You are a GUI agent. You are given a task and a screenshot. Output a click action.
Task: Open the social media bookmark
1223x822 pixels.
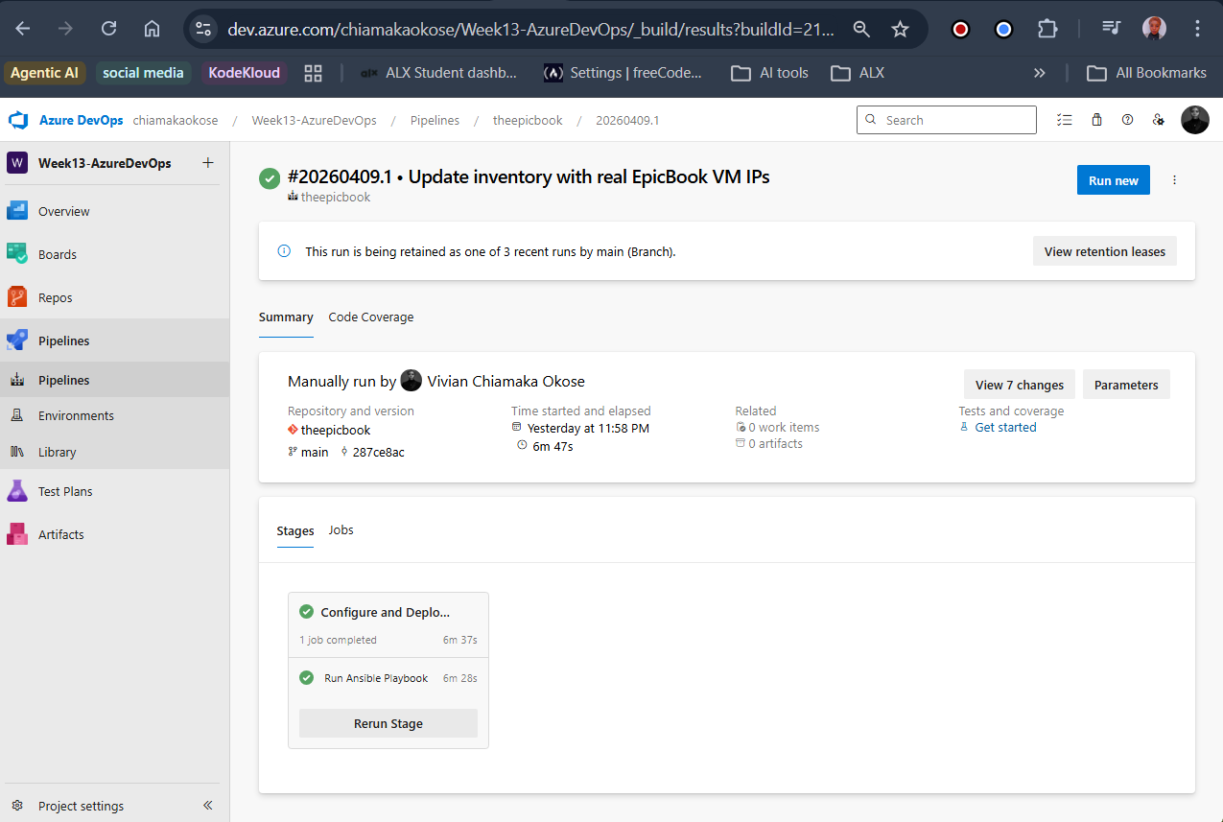(x=143, y=73)
